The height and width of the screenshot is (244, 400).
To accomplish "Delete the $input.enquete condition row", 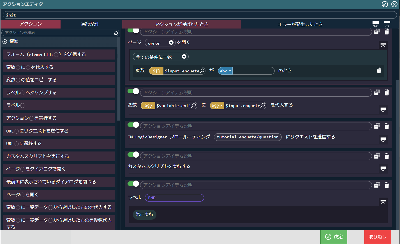I will (x=379, y=70).
